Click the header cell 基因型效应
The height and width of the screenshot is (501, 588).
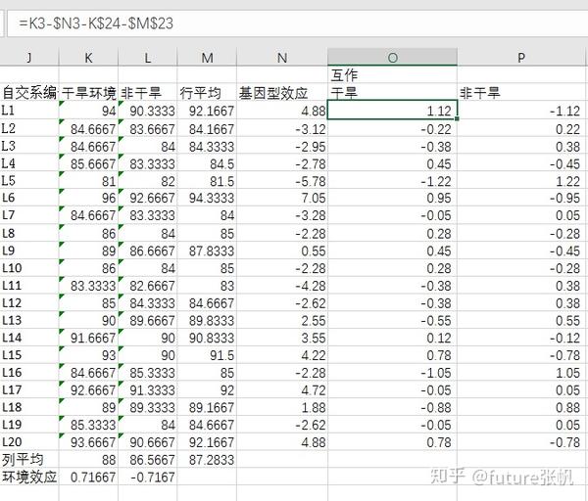(282, 93)
